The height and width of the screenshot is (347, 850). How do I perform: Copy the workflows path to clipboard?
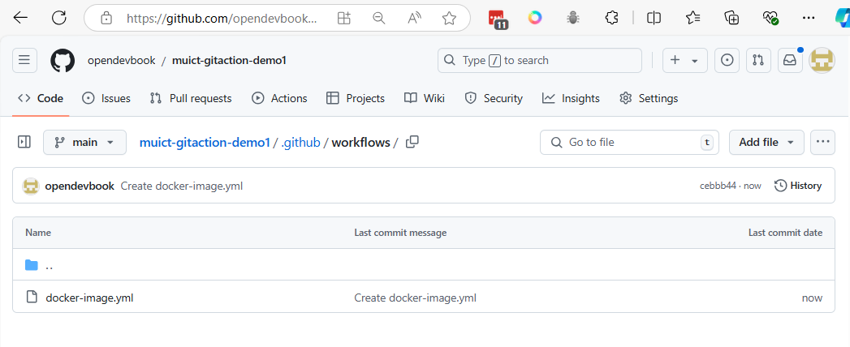[412, 143]
